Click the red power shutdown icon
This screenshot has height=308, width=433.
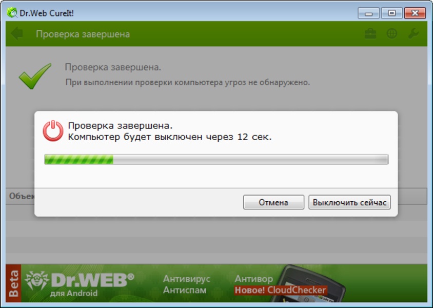pos(53,131)
